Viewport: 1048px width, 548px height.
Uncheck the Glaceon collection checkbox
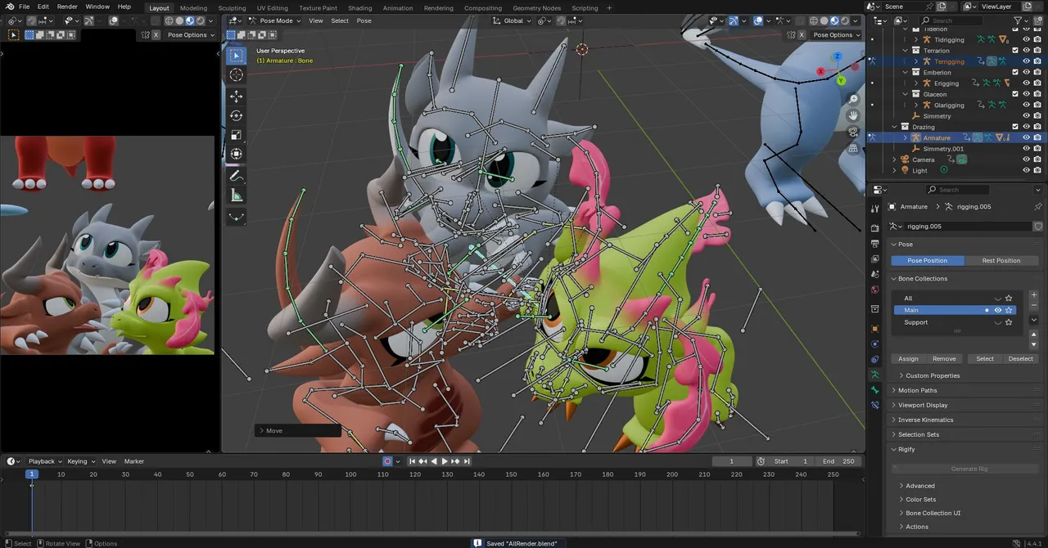pos(1015,94)
